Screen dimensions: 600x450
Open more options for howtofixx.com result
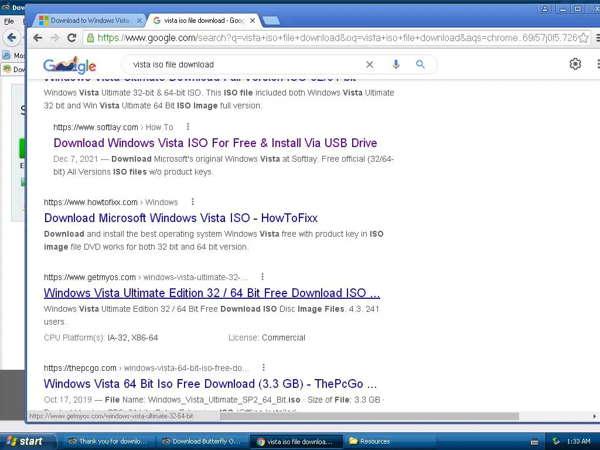coord(192,202)
